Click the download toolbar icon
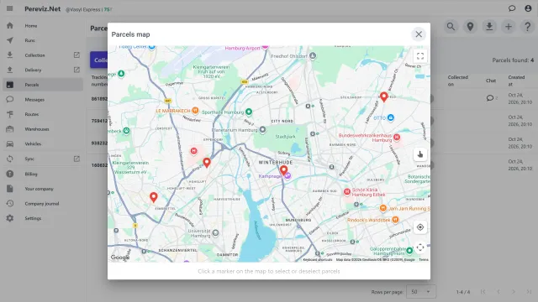Screen dimensions: 538x302 coord(489,27)
